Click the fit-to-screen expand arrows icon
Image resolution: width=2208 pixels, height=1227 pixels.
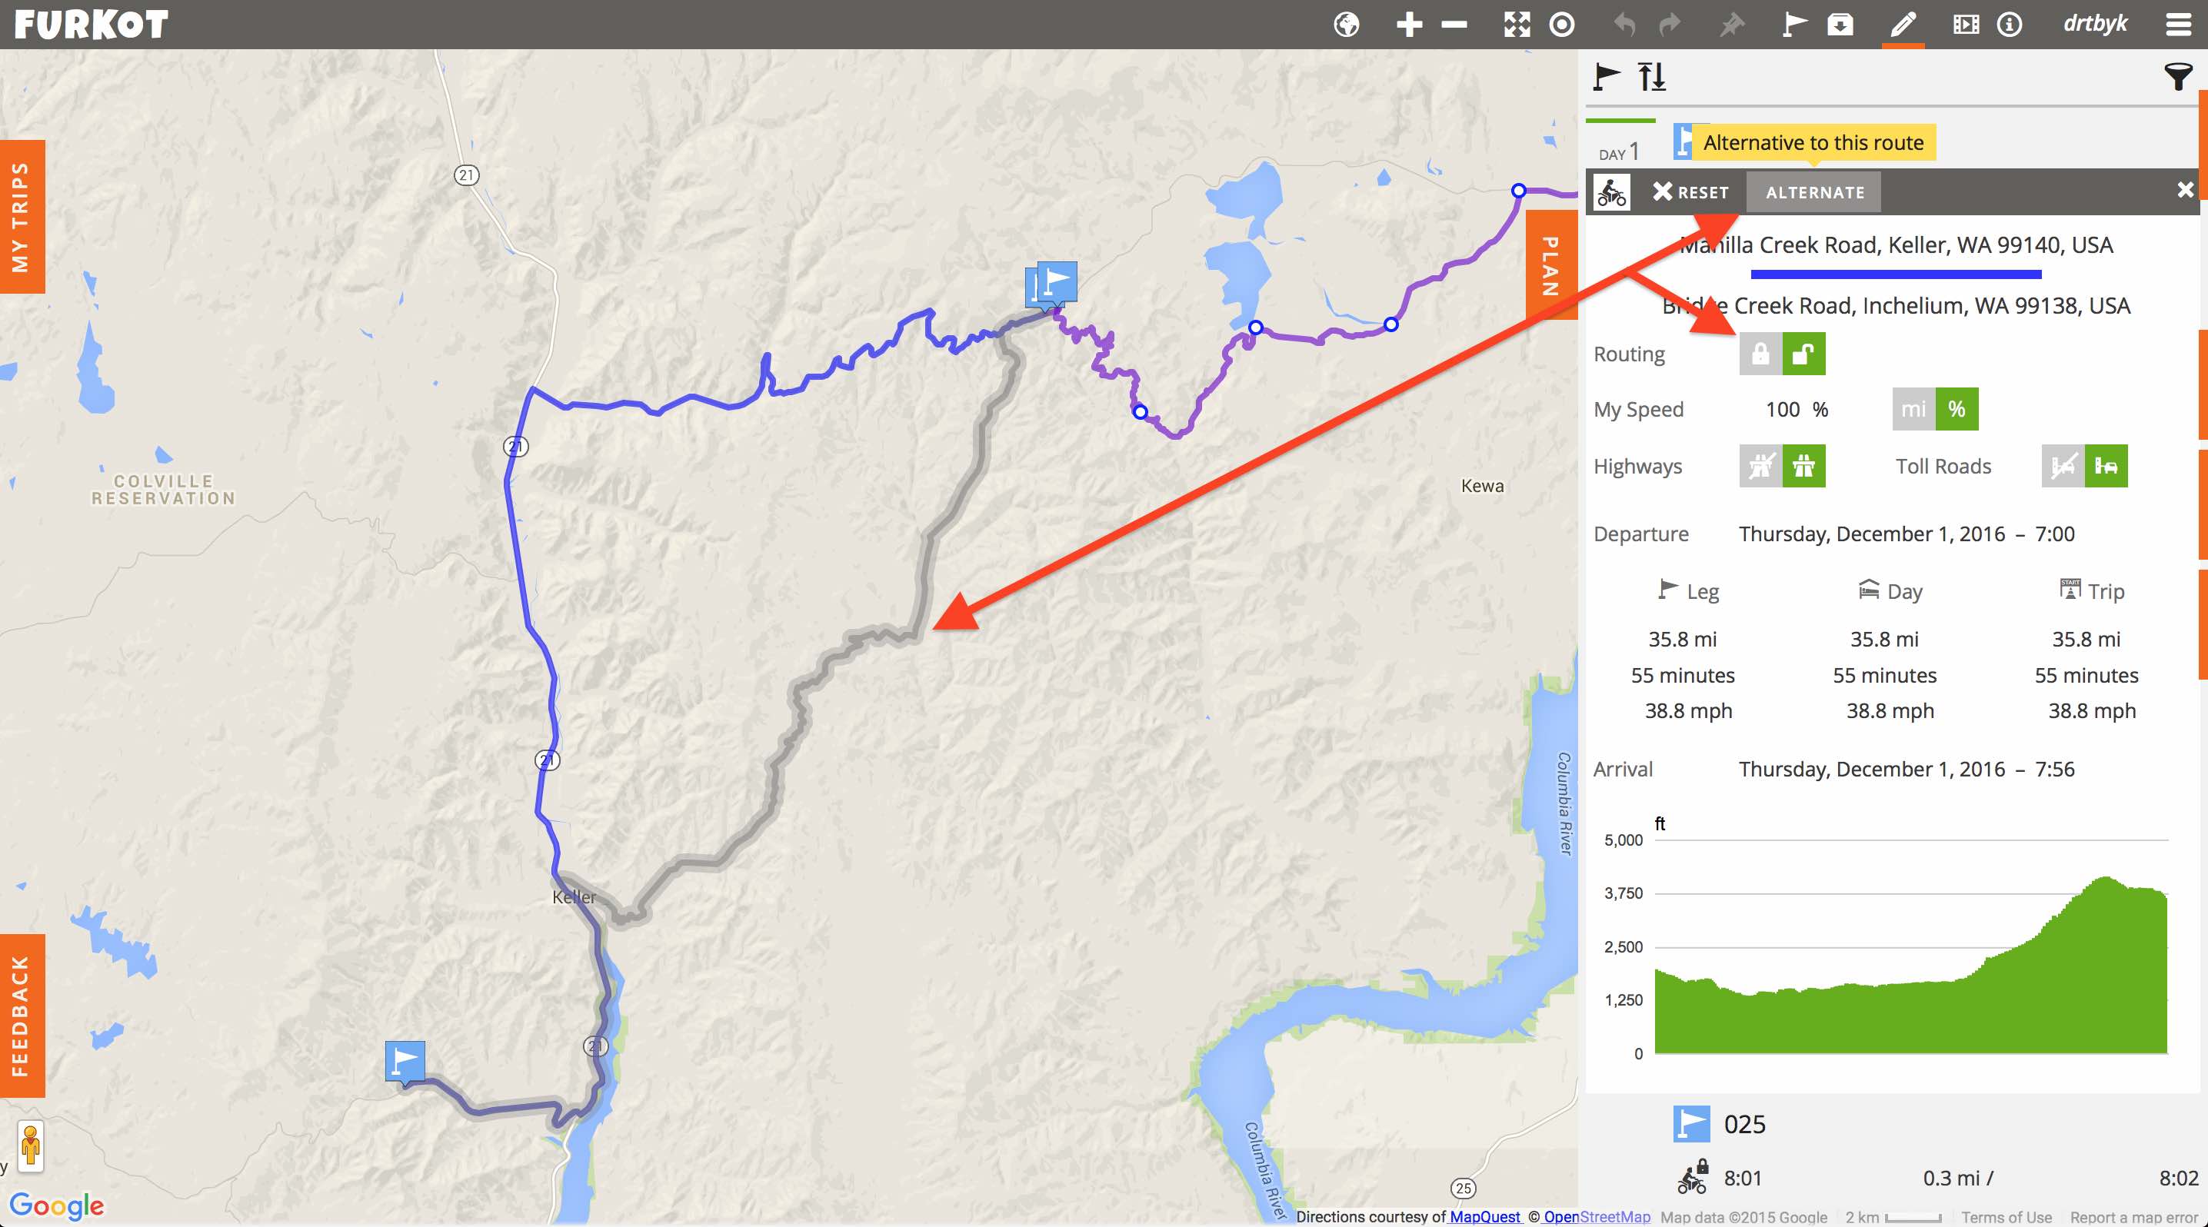pos(1517,24)
